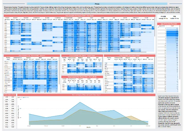184x131 pixels.
Task: Click the Maroon row in Color table
Action: [129, 84]
